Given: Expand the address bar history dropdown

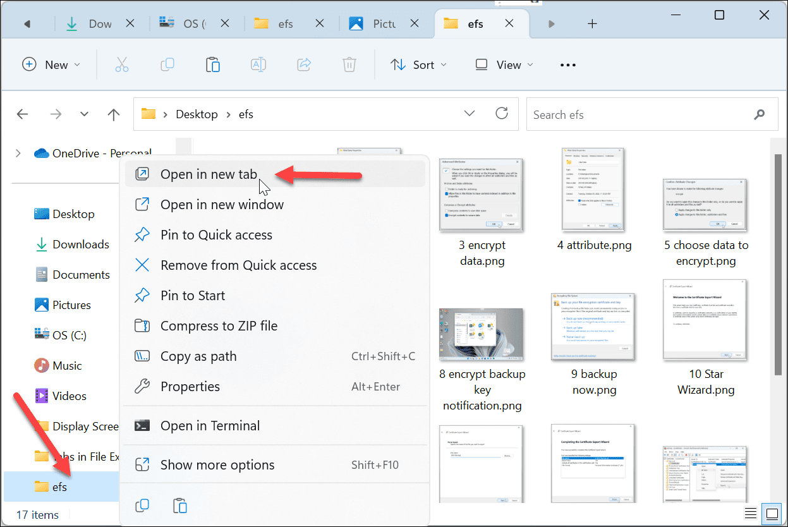Looking at the screenshot, I should (x=470, y=114).
